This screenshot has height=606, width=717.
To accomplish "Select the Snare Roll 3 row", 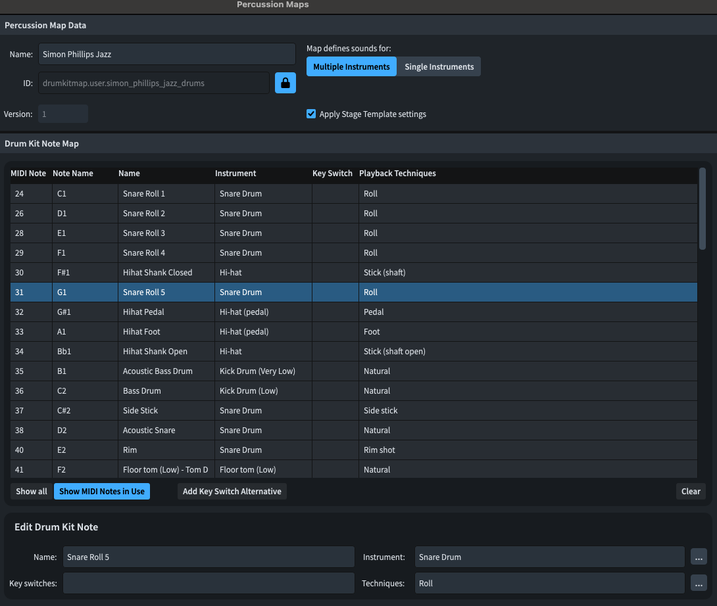I will pyautogui.click(x=354, y=233).
